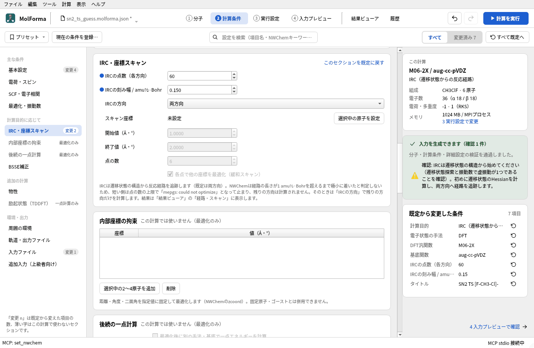Click 選択中の原子を設定 button
This screenshot has height=348, width=534.
click(x=359, y=118)
